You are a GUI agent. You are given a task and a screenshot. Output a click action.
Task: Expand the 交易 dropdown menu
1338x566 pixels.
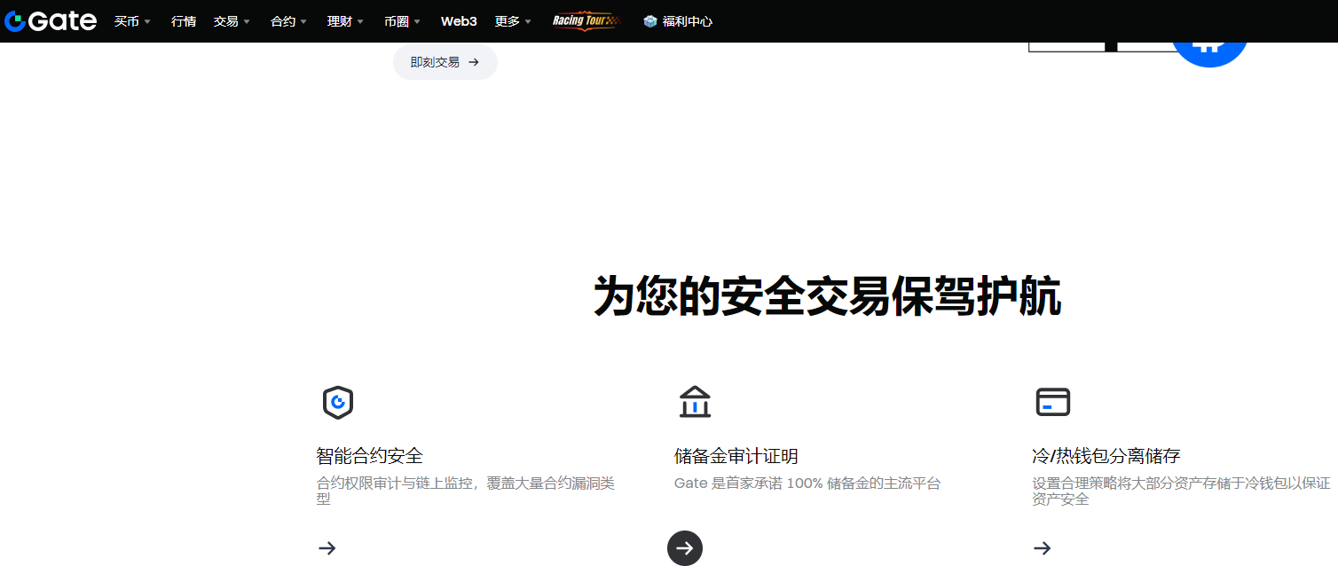[232, 21]
